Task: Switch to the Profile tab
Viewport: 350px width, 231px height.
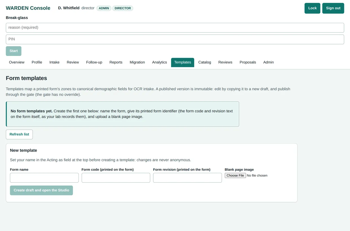Action: (37, 62)
